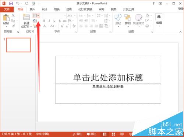
Task: Switch to Slide Sorter view in status bar
Action: click(113, 134)
